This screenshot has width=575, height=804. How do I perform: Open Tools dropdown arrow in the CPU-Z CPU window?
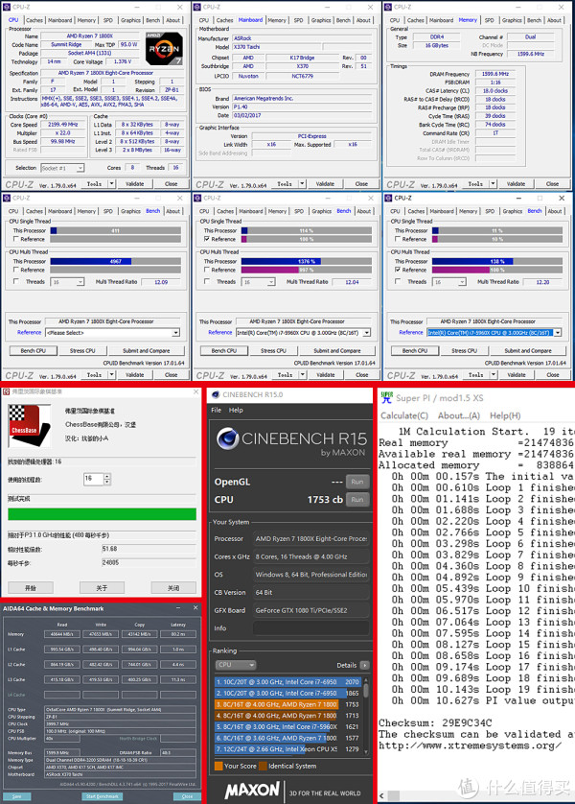point(111,183)
